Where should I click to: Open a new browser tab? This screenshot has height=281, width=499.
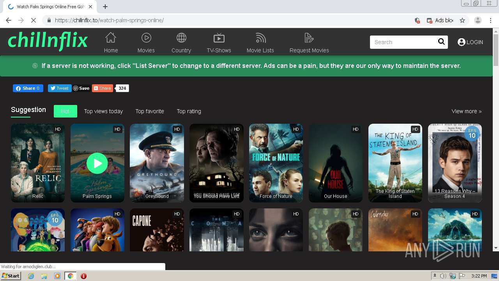(105, 7)
